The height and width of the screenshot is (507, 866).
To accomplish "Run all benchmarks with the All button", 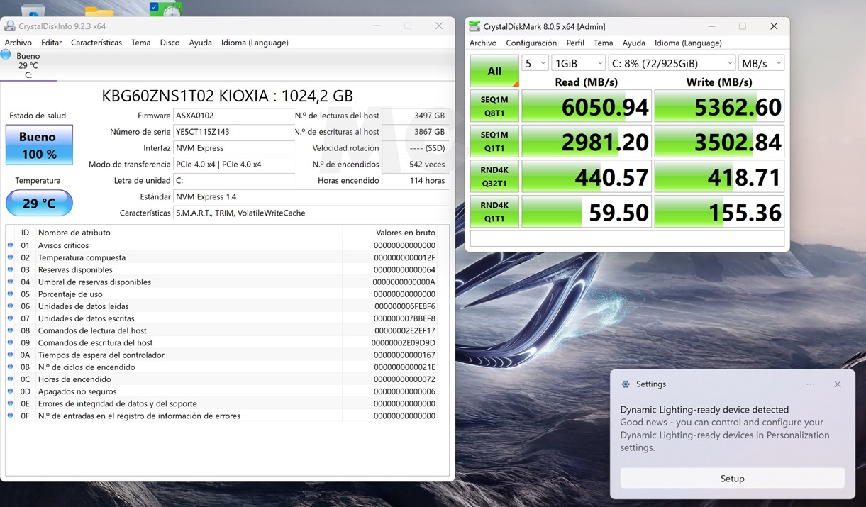I will point(494,71).
